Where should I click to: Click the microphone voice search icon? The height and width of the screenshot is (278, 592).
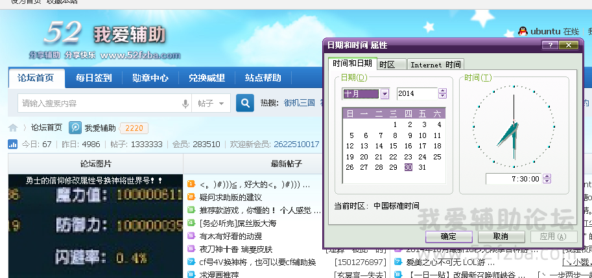coord(185,103)
